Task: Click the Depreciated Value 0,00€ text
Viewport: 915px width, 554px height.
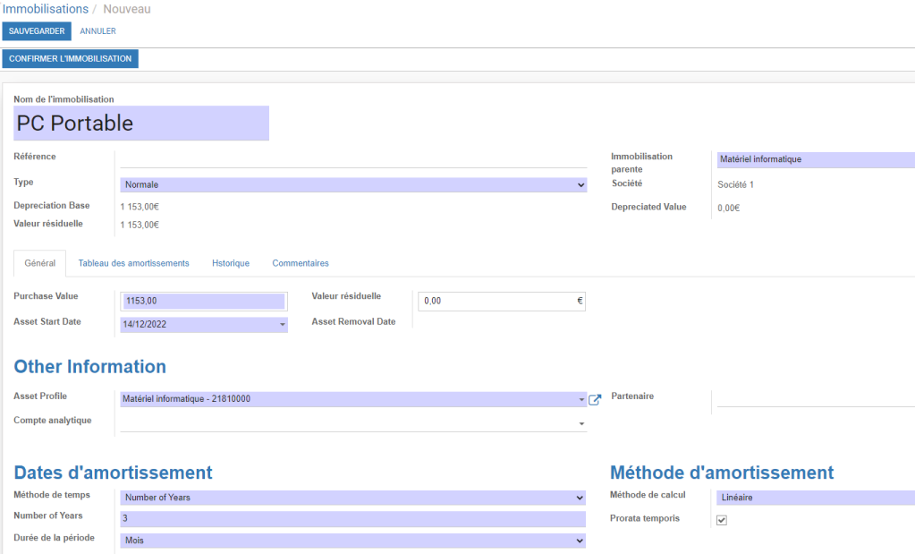Action: point(728,208)
